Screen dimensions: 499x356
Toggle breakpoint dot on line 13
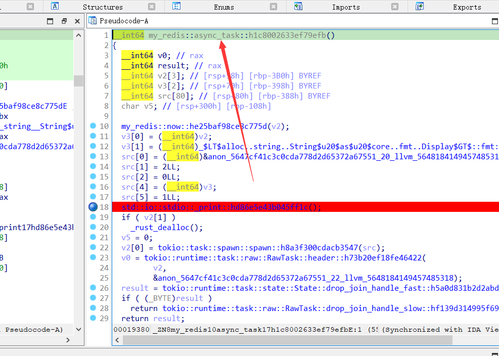point(93,156)
